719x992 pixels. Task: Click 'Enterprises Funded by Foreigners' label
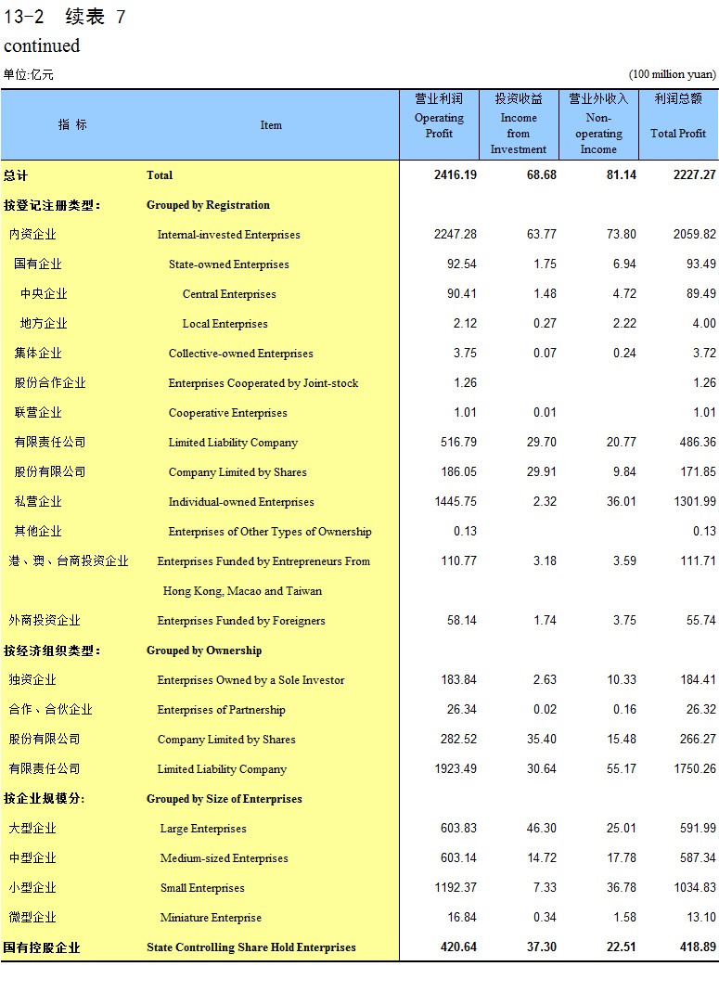point(241,621)
